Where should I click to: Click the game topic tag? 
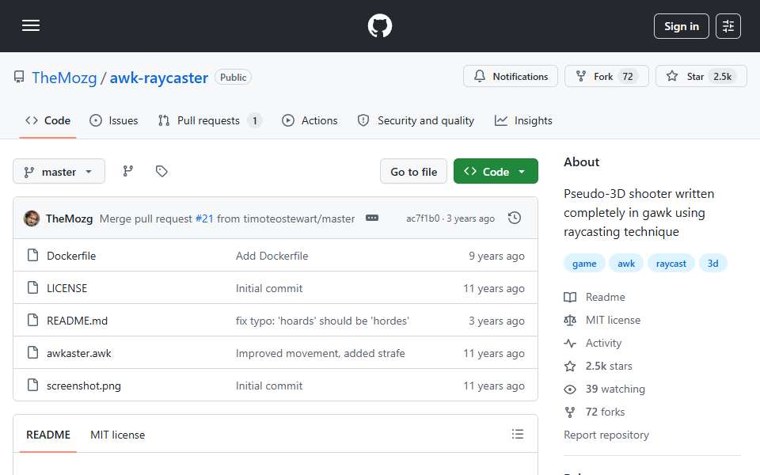584,263
